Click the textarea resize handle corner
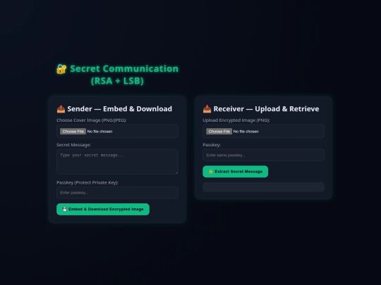Screen dimensions: 381x285 coord(176,172)
